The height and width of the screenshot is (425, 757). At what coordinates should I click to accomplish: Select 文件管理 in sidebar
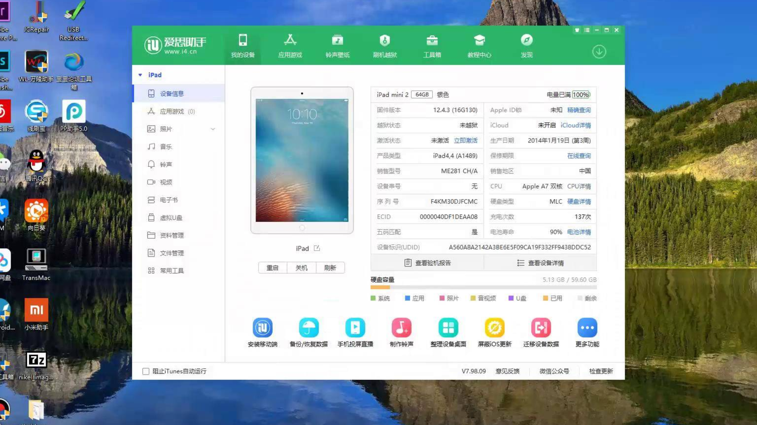(179, 253)
